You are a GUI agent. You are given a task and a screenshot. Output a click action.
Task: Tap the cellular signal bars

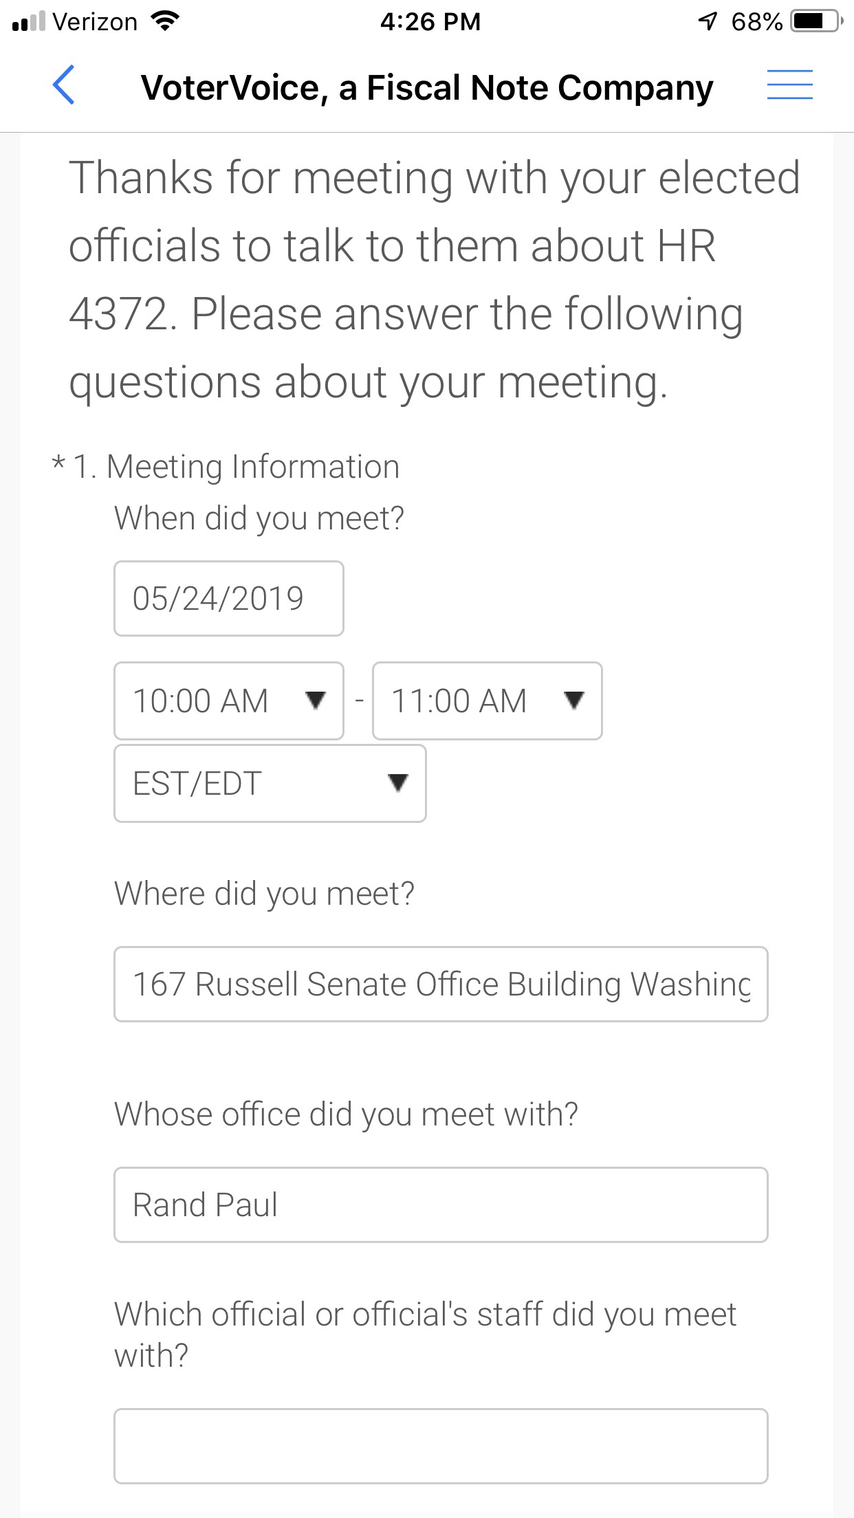[x=29, y=21]
